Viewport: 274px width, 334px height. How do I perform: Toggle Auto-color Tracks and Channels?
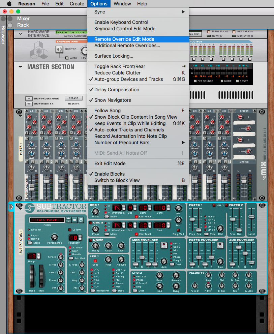pyautogui.click(x=138, y=130)
